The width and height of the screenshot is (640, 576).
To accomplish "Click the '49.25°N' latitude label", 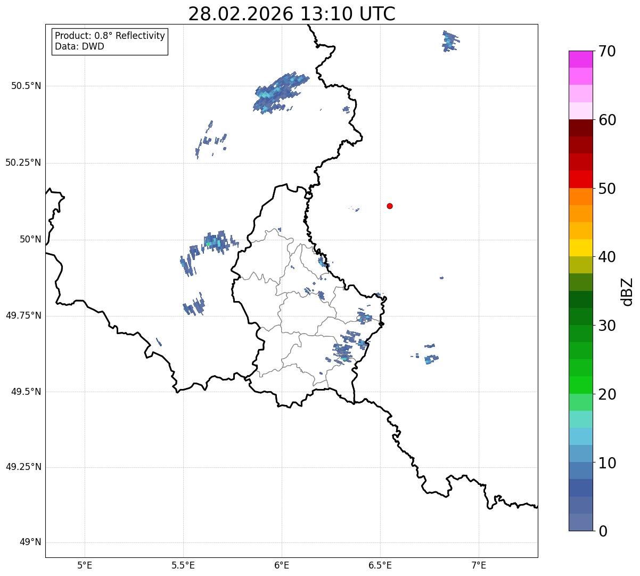I will pyautogui.click(x=23, y=467).
